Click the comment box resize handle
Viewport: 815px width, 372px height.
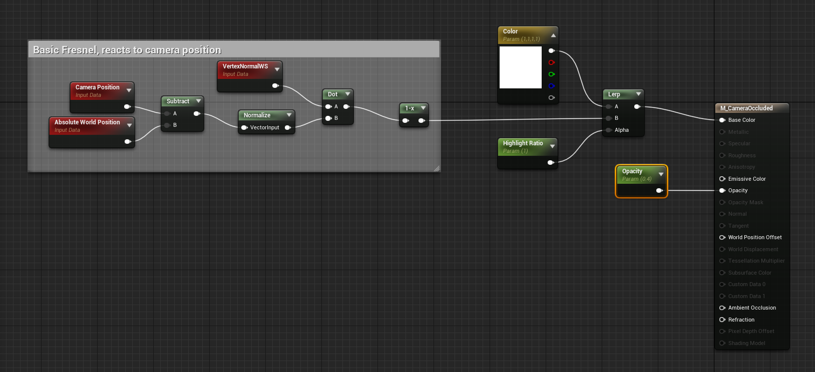pos(437,168)
